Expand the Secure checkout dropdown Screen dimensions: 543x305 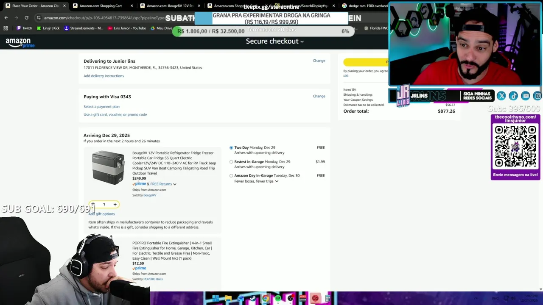click(274, 41)
